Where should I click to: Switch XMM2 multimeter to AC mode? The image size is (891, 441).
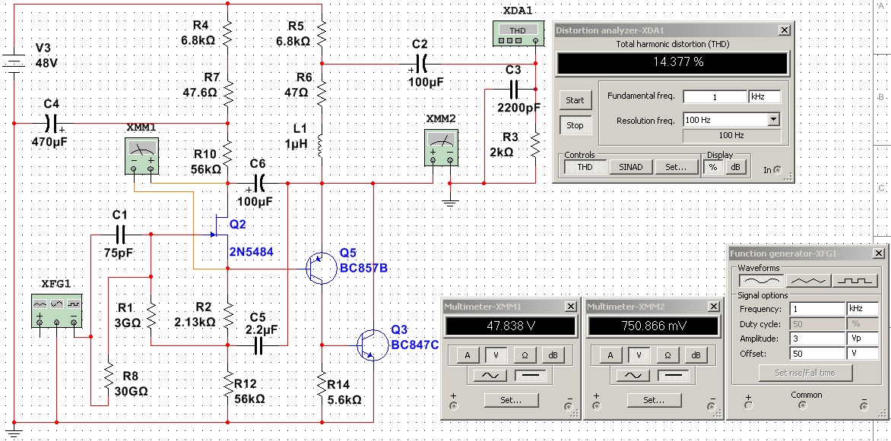point(633,375)
